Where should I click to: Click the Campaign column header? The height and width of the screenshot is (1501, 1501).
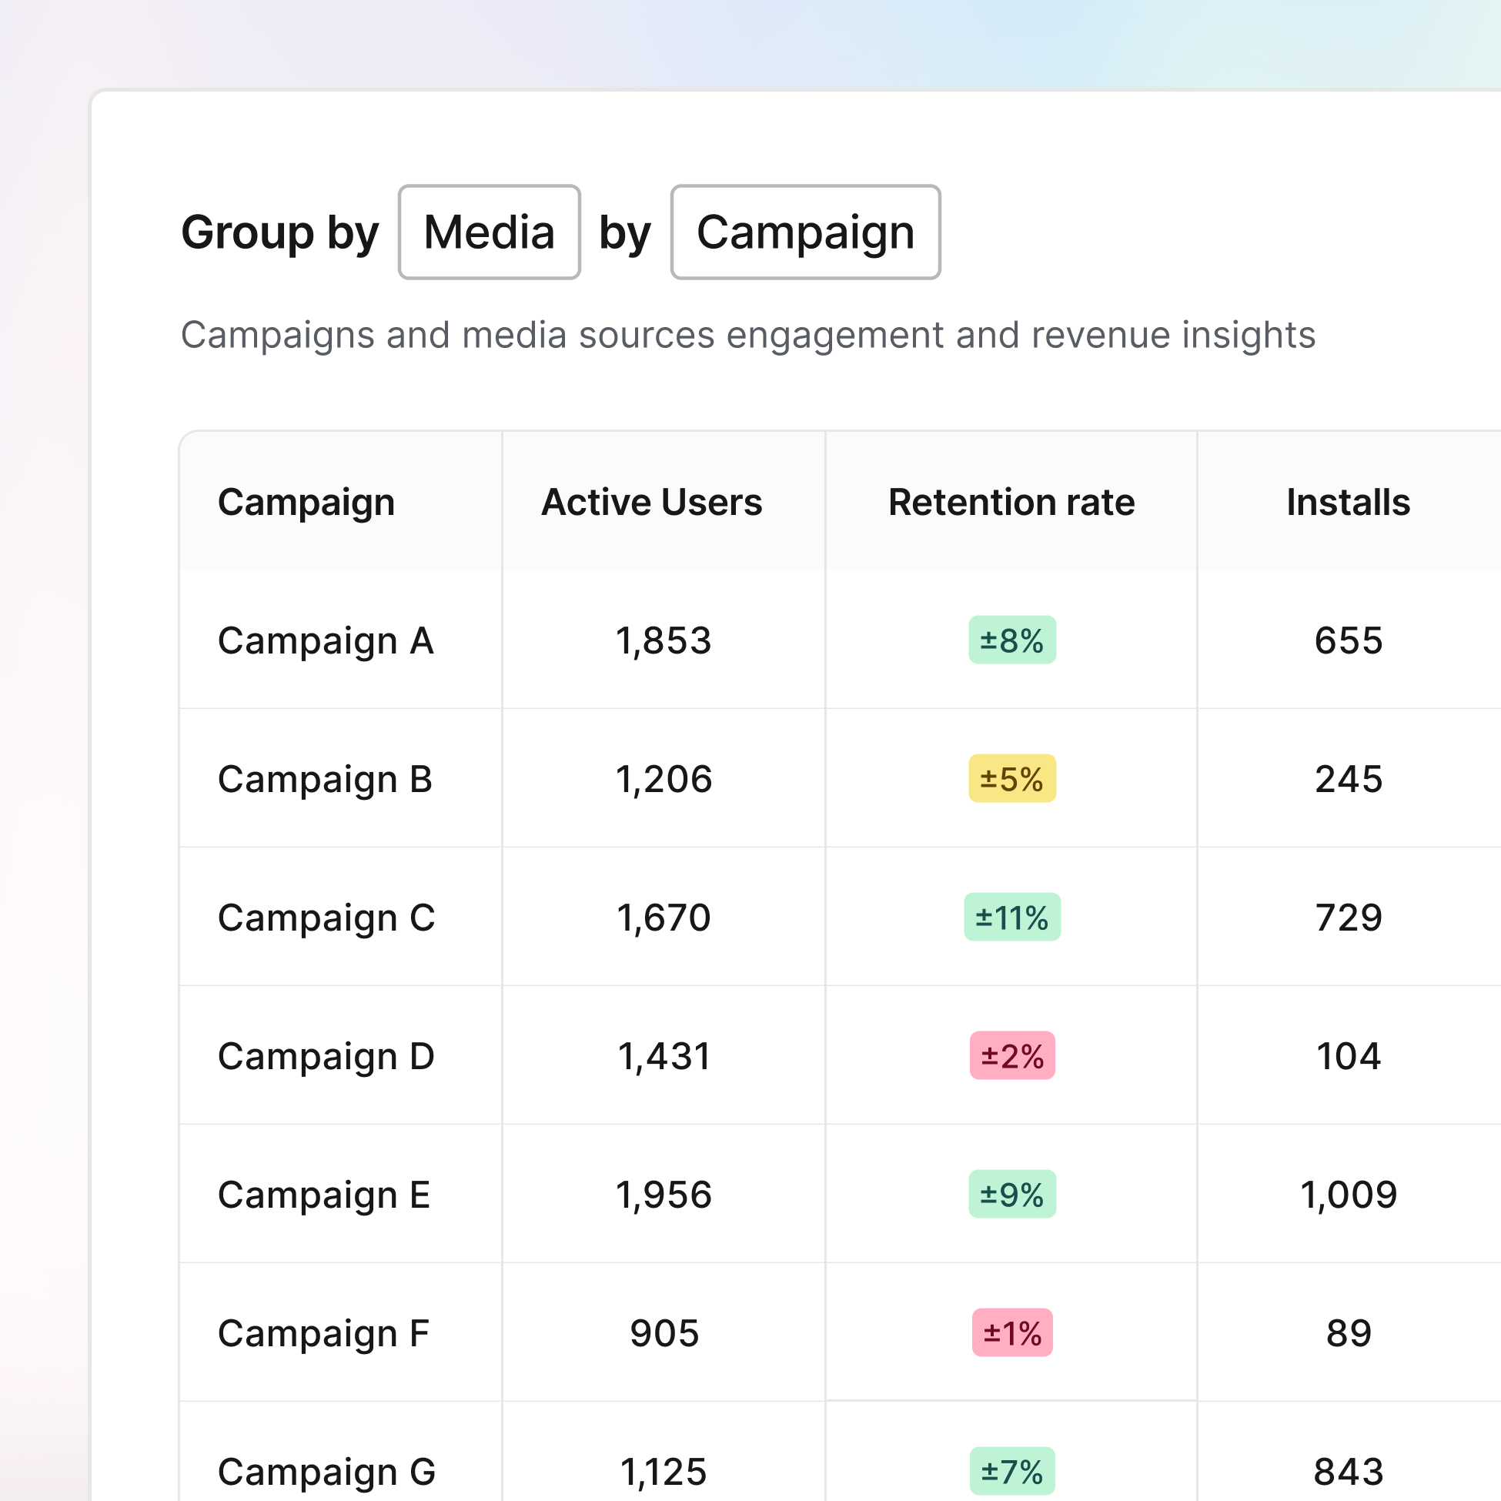pyautogui.click(x=306, y=502)
